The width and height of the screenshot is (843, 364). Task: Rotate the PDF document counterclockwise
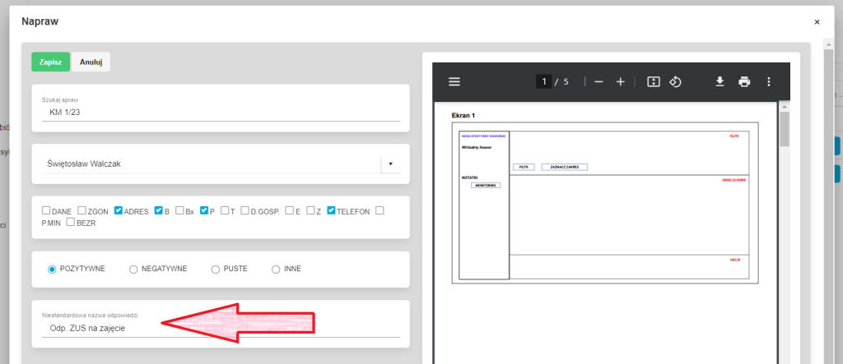click(675, 81)
